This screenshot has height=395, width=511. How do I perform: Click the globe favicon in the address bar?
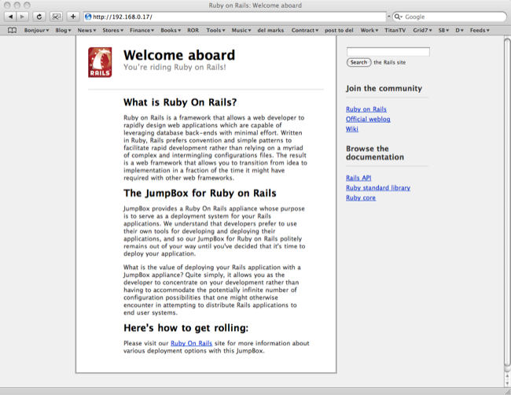pyautogui.click(x=88, y=17)
